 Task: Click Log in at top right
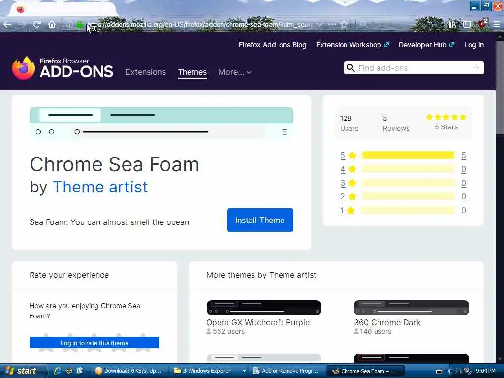click(x=474, y=45)
